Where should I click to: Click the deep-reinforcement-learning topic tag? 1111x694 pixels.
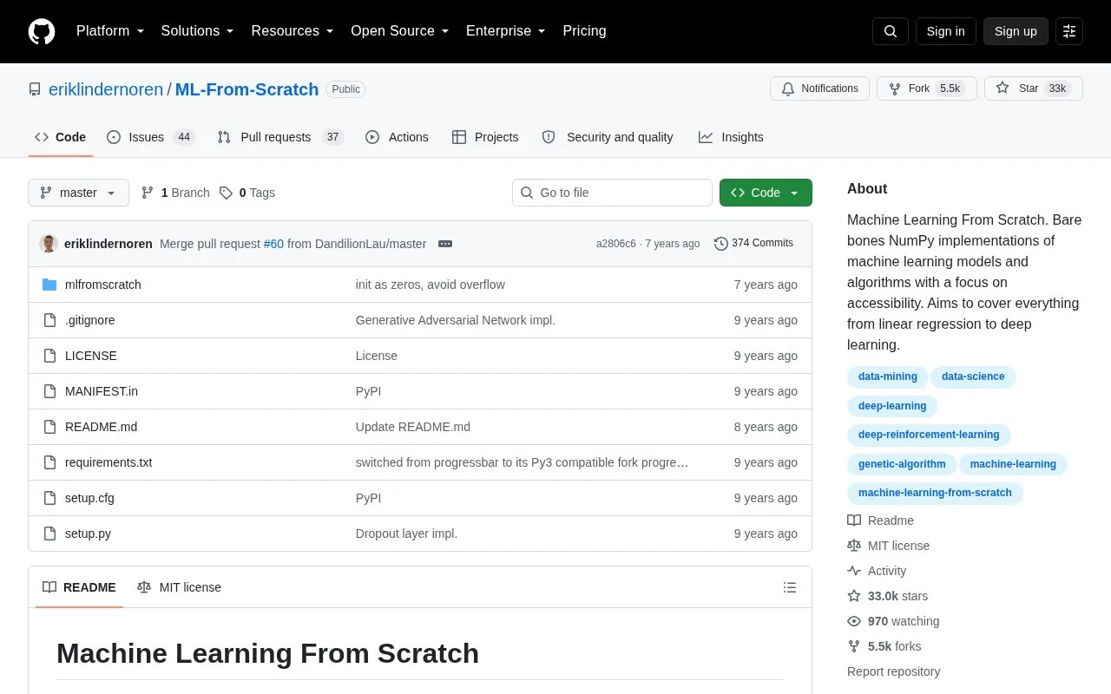point(929,435)
